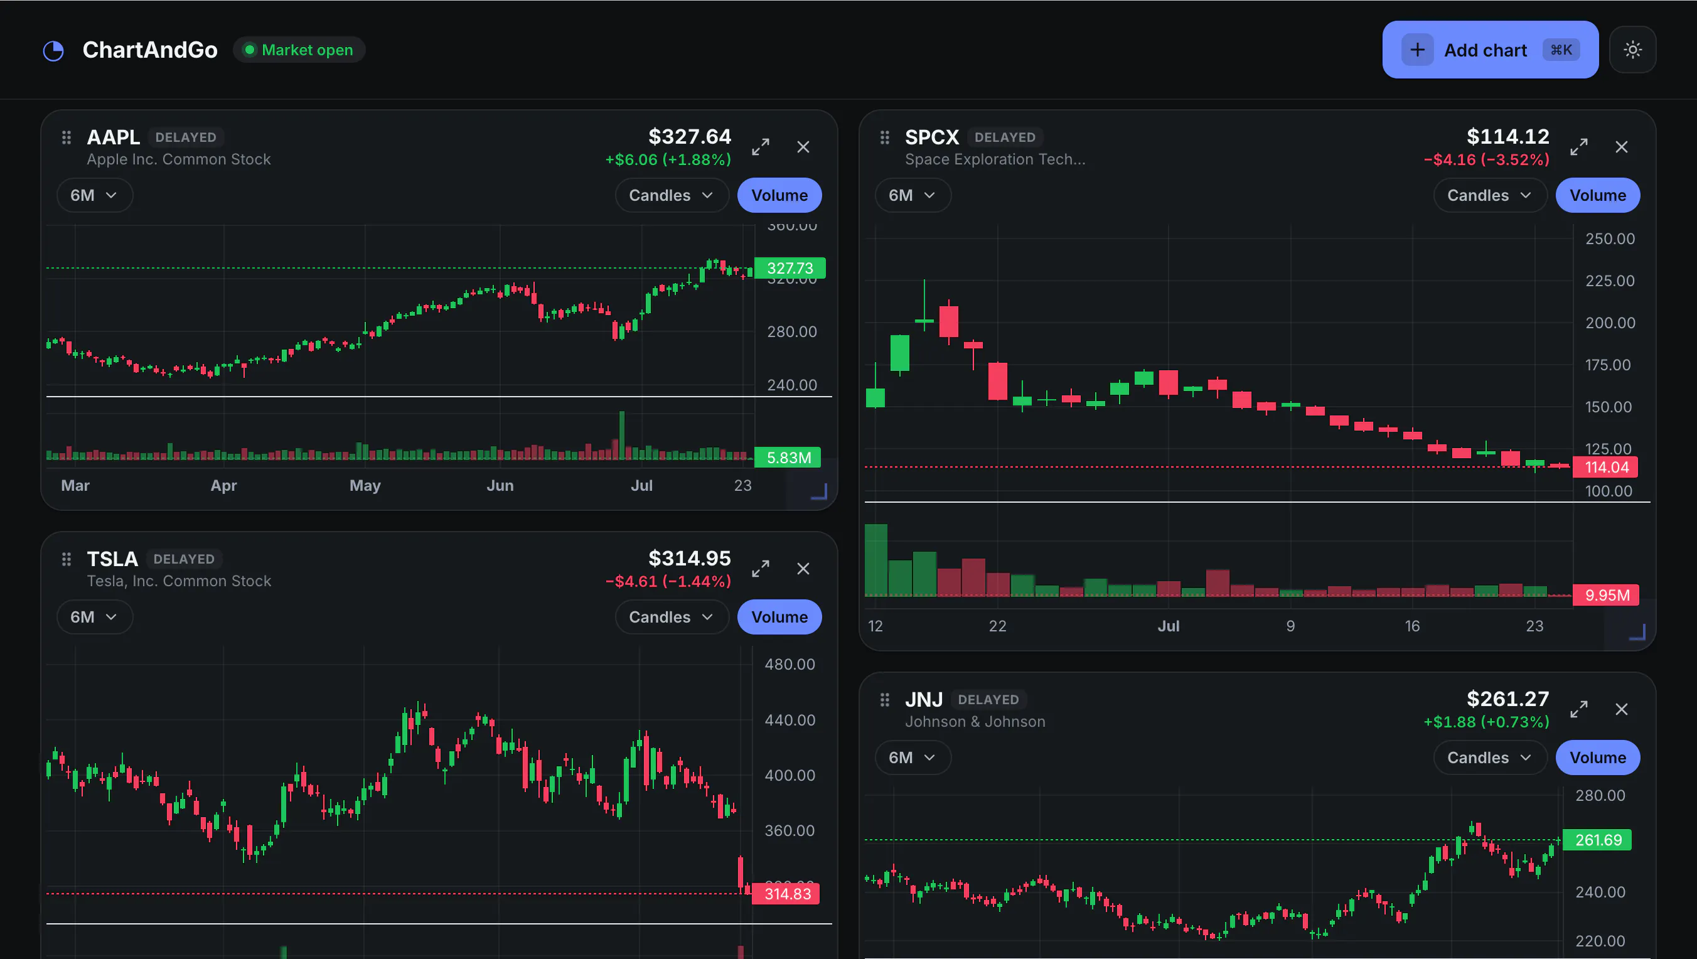1697x959 pixels.
Task: Click the AAPL ticker symbol
Action: 114,137
